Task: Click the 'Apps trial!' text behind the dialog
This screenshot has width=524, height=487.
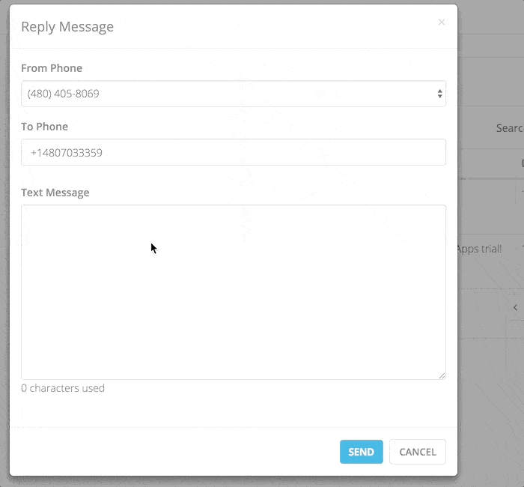Action: click(x=479, y=249)
